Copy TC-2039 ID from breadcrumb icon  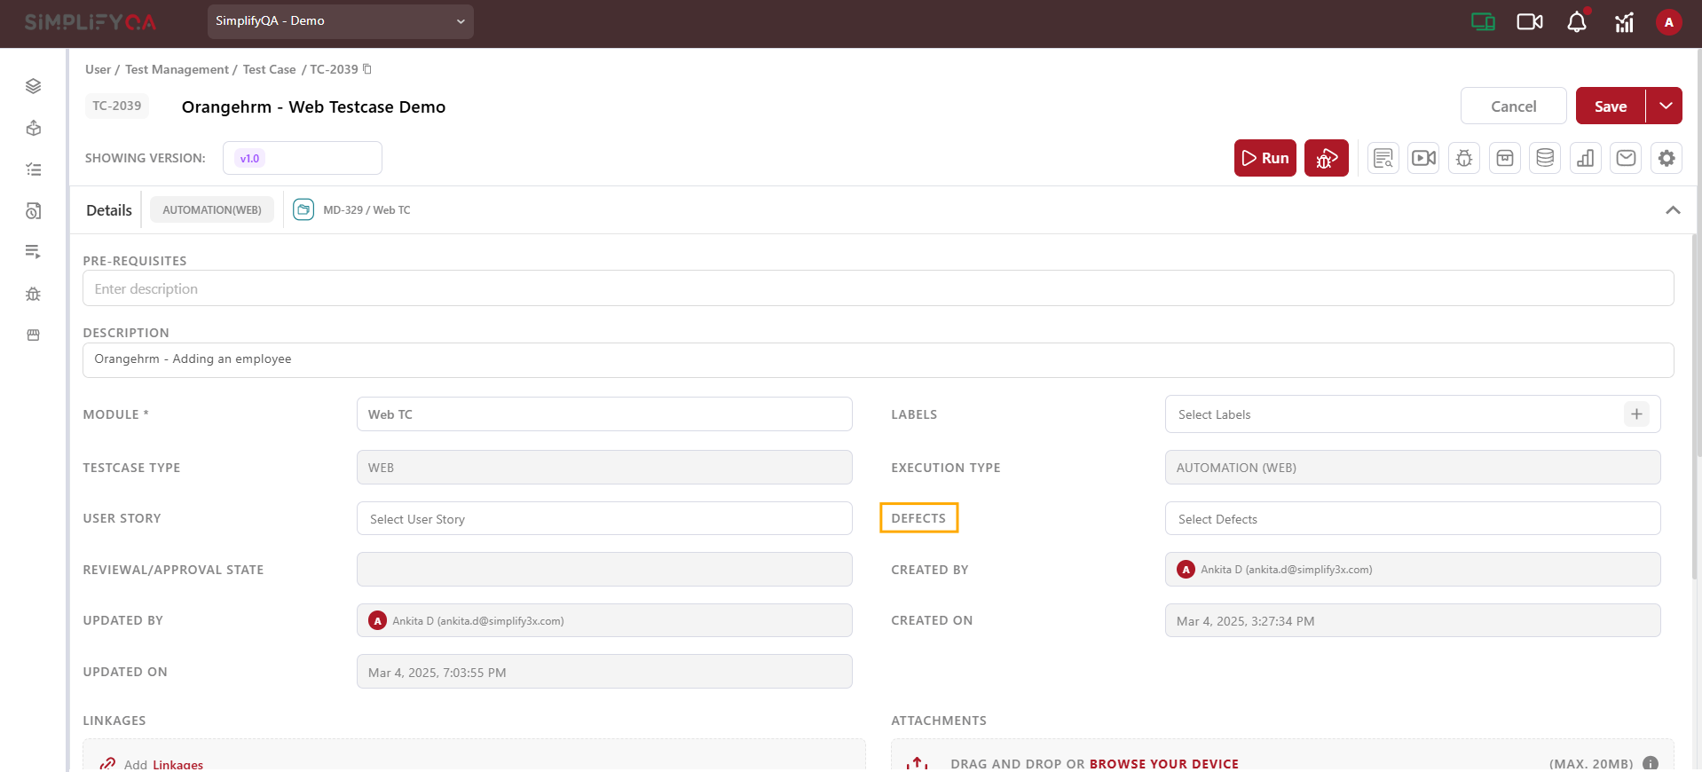367,69
